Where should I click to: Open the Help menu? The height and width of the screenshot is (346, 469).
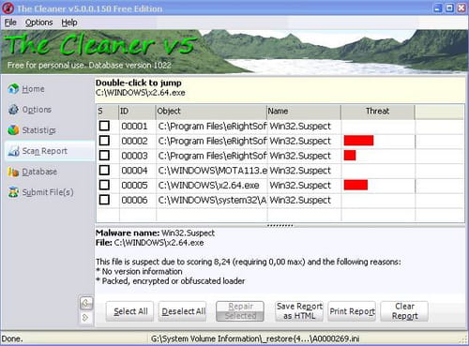coord(69,23)
